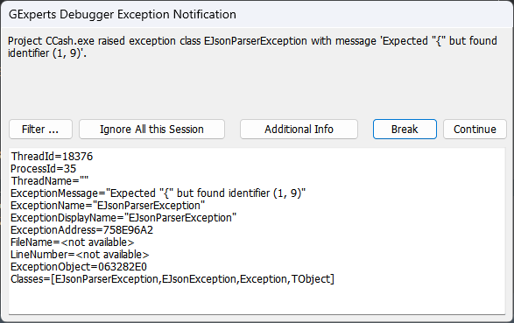This screenshot has height=323, width=514.
Task: Continue past the exception
Action: tap(475, 129)
